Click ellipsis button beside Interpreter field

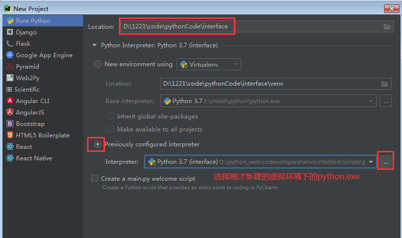pos(386,162)
